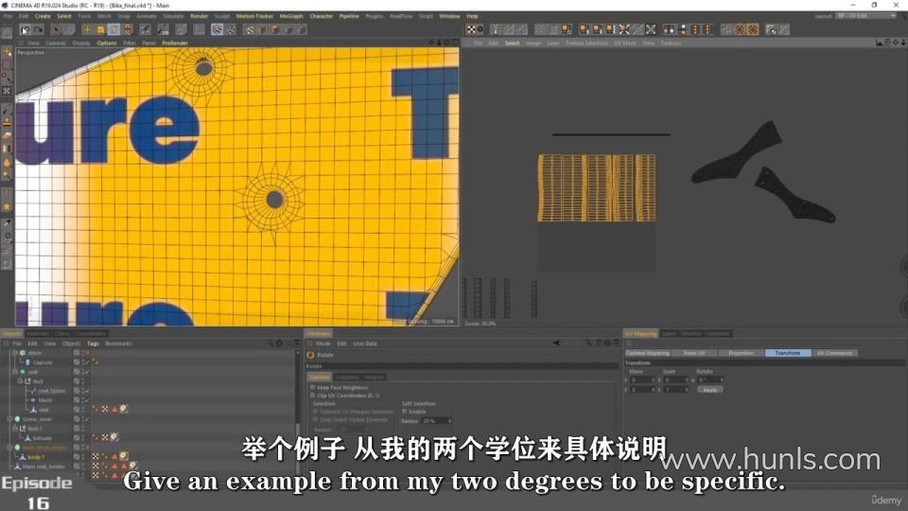The height and width of the screenshot is (511, 908).
Task: Click the Rotate icon in Attributes header
Action: click(310, 355)
